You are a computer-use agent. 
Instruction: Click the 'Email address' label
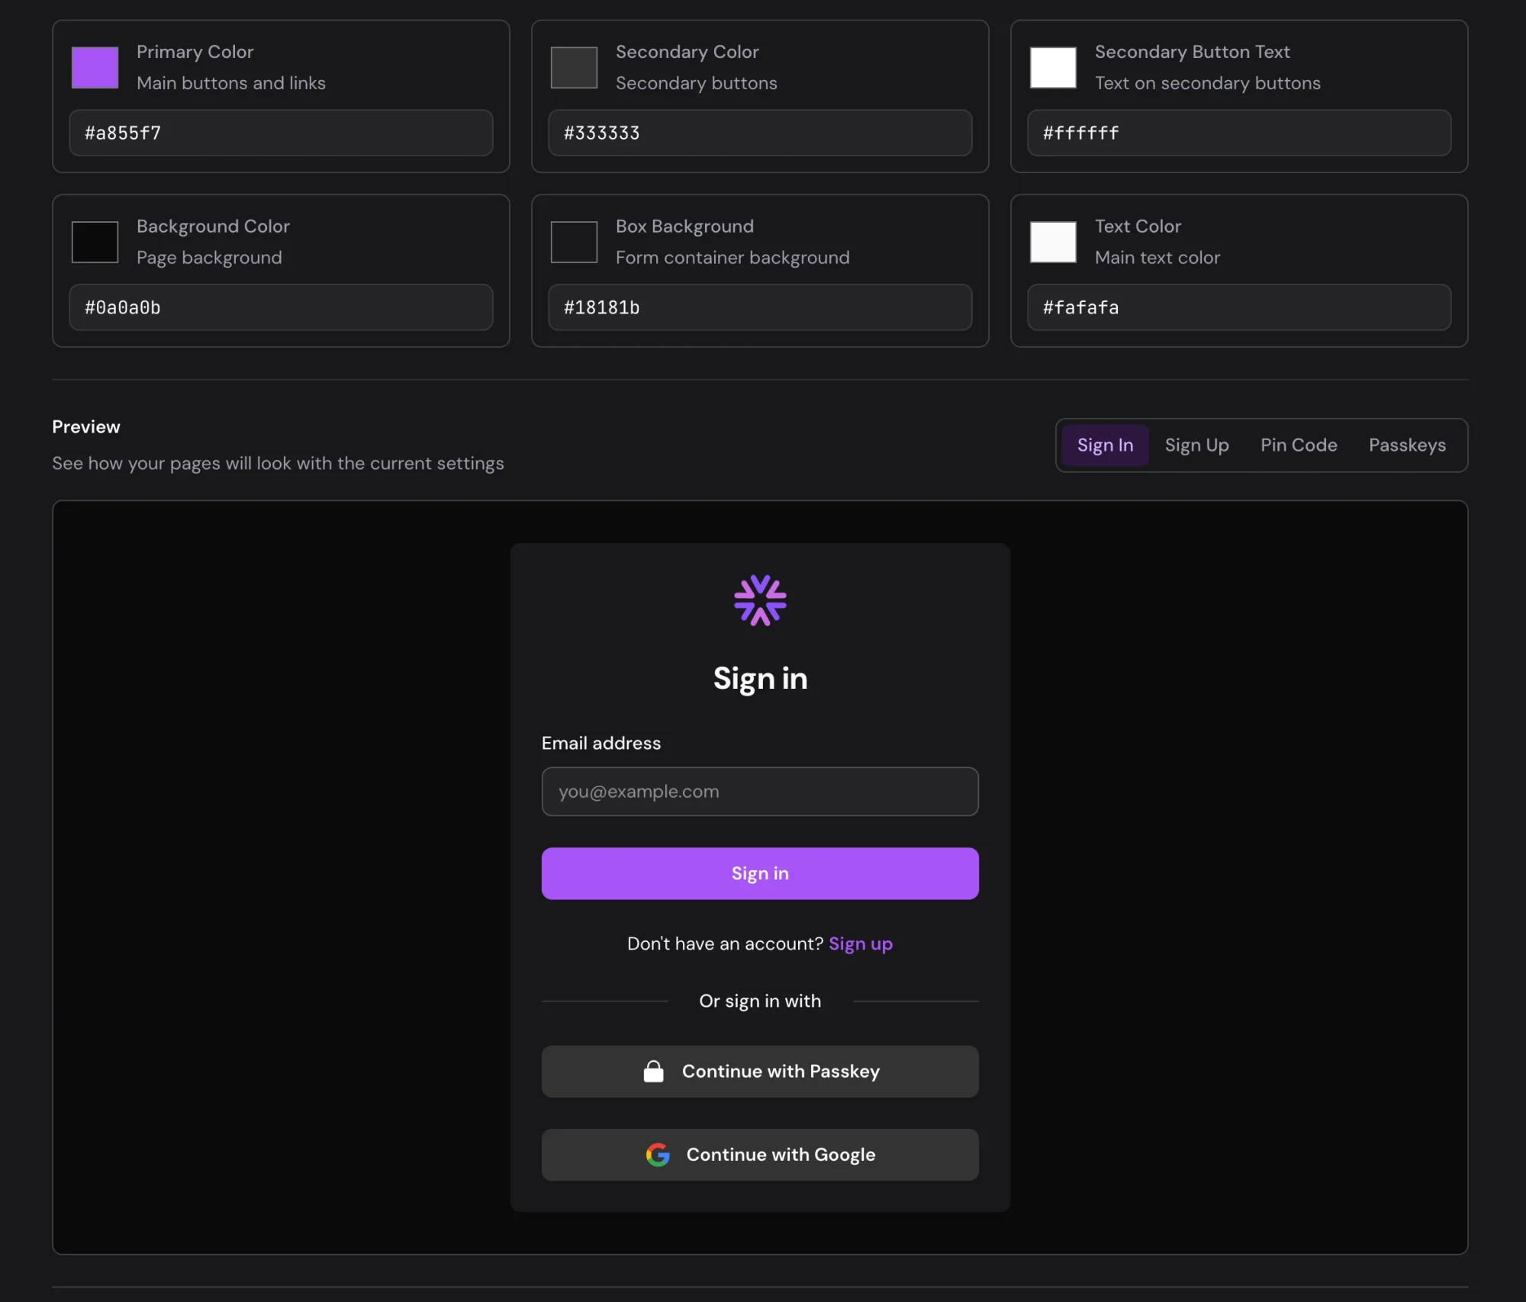[601, 743]
